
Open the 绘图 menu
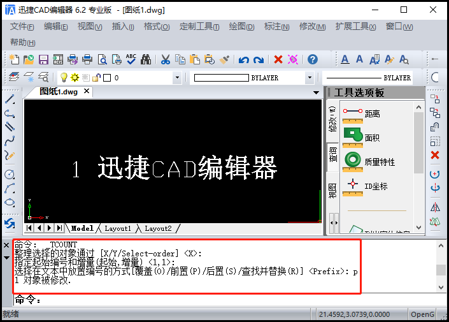(x=241, y=27)
